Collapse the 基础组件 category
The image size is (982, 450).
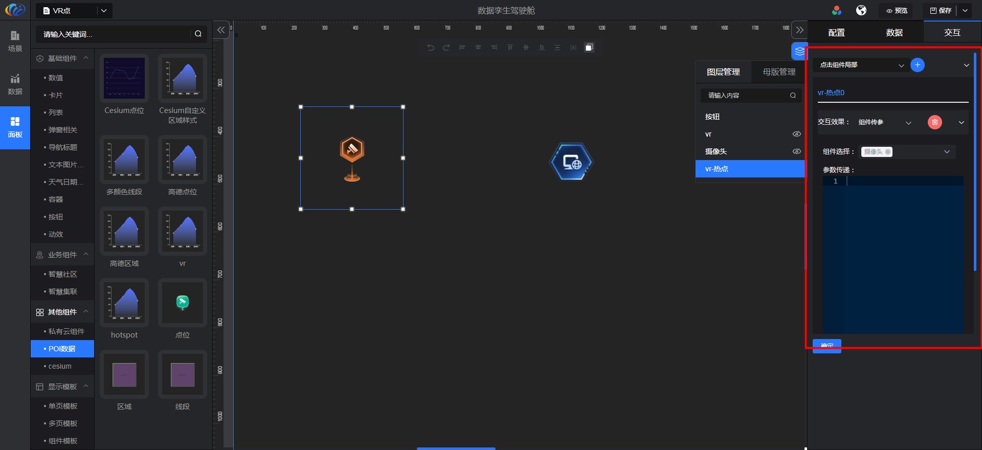coord(86,58)
